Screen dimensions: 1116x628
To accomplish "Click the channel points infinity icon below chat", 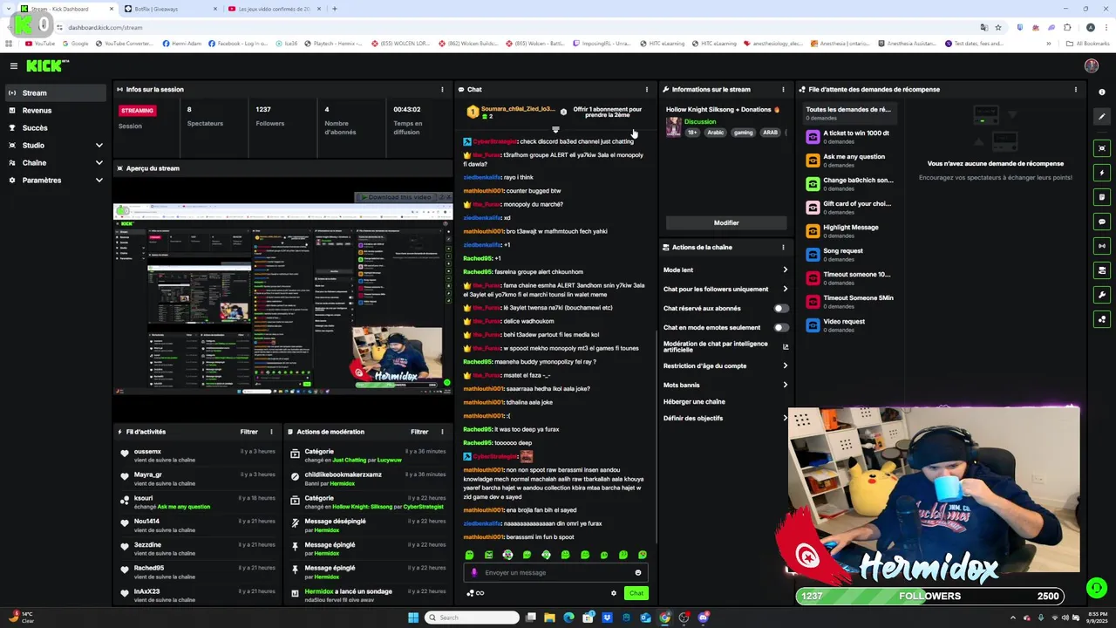I will coord(475,593).
